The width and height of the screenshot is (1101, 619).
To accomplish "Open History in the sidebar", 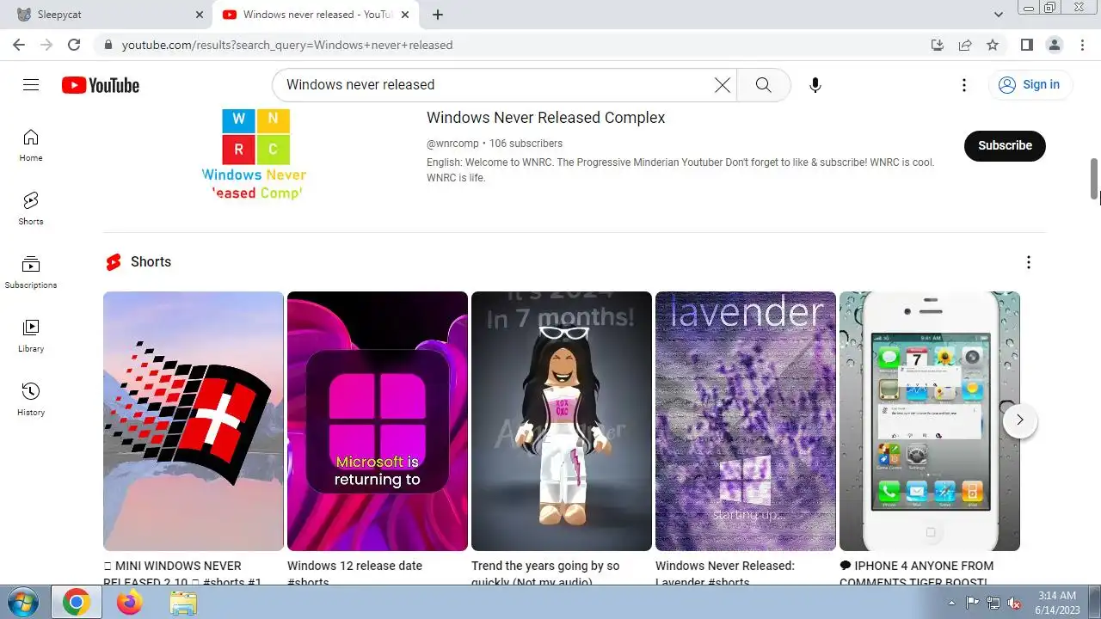I will 31,399.
